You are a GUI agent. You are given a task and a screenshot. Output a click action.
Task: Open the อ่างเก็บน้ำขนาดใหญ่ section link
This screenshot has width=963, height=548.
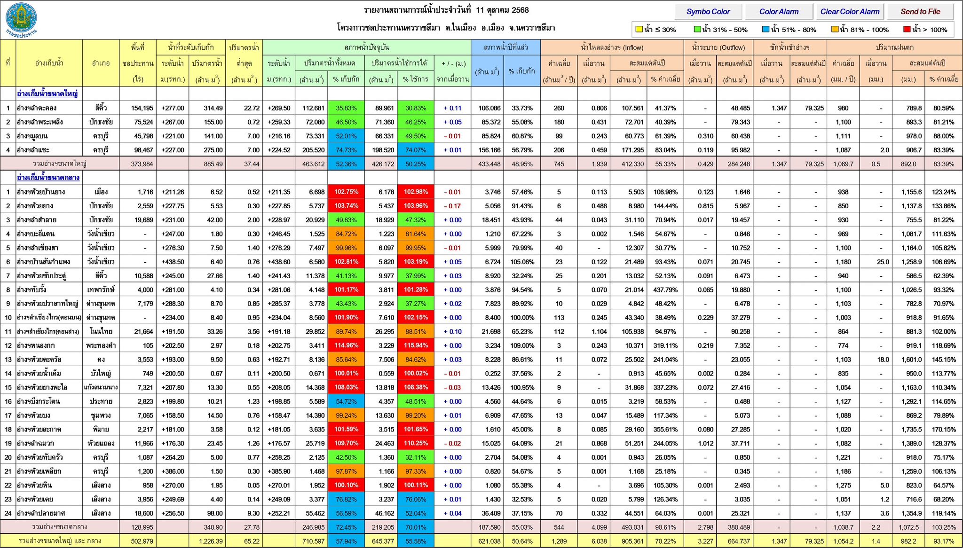pos(47,94)
